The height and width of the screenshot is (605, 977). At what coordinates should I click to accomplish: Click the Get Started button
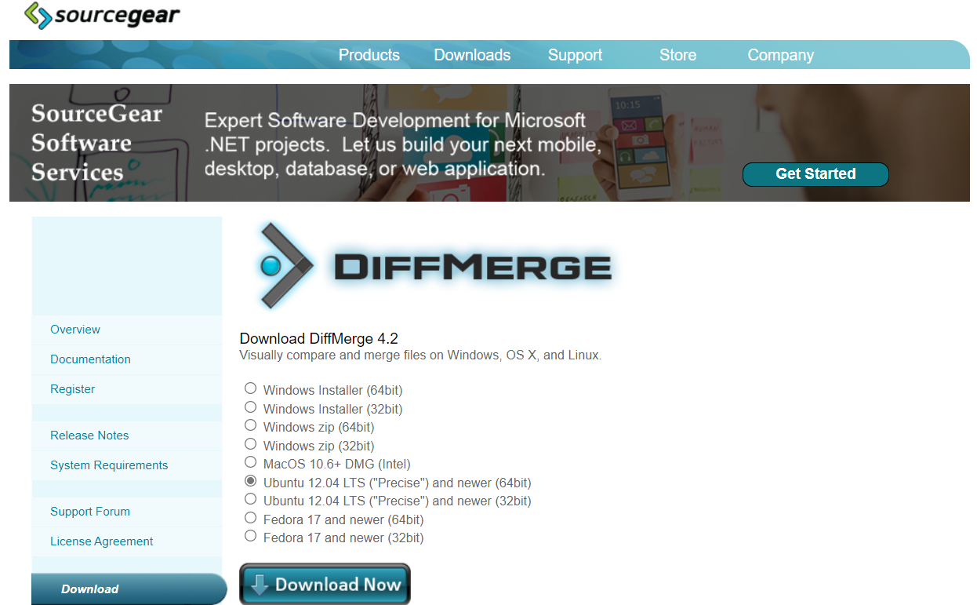click(815, 174)
